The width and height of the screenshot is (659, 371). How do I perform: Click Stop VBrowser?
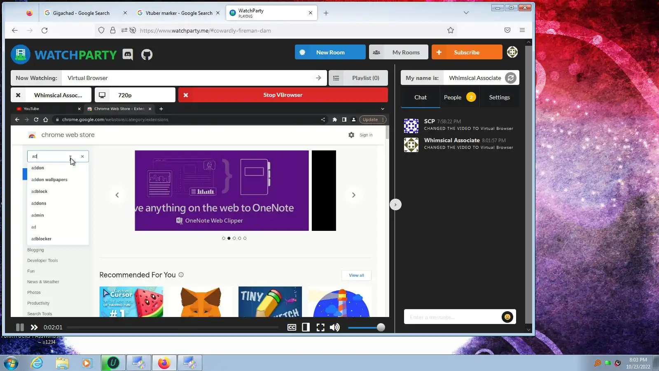[x=283, y=95]
